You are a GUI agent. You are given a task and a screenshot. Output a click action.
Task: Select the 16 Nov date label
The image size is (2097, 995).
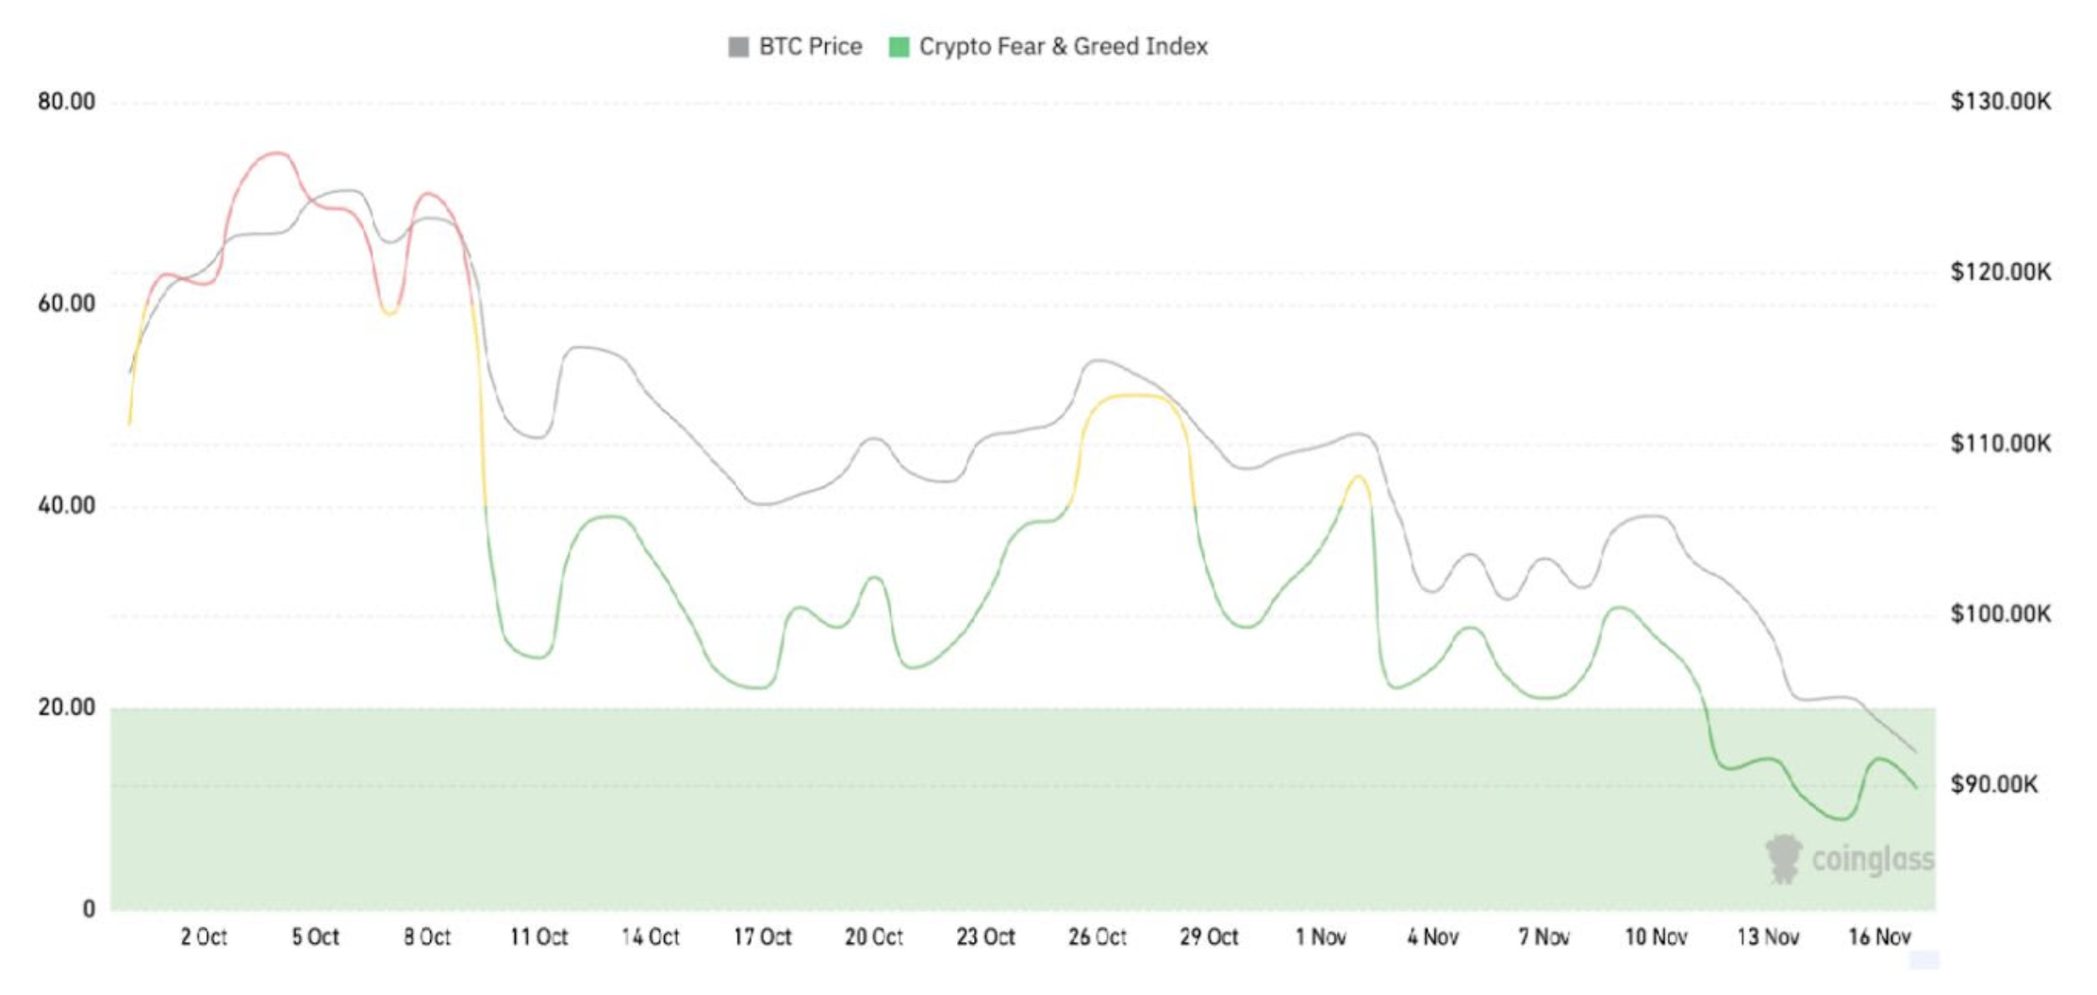click(1879, 937)
